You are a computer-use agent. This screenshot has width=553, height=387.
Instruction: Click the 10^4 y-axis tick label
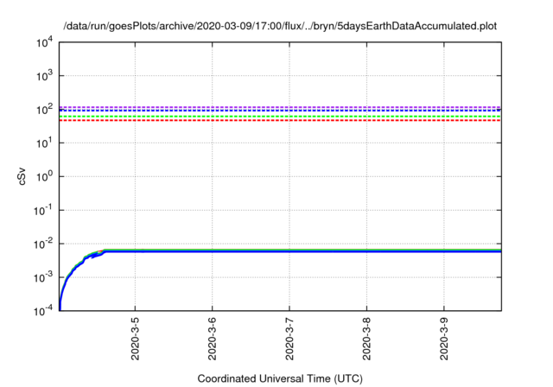tap(44, 42)
